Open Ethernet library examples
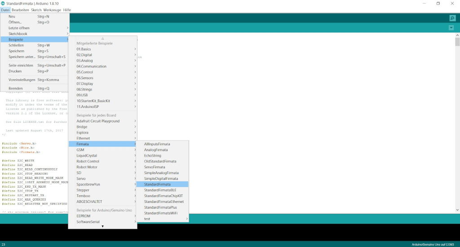Image resolution: width=460 pixels, height=247 pixels. (103, 138)
